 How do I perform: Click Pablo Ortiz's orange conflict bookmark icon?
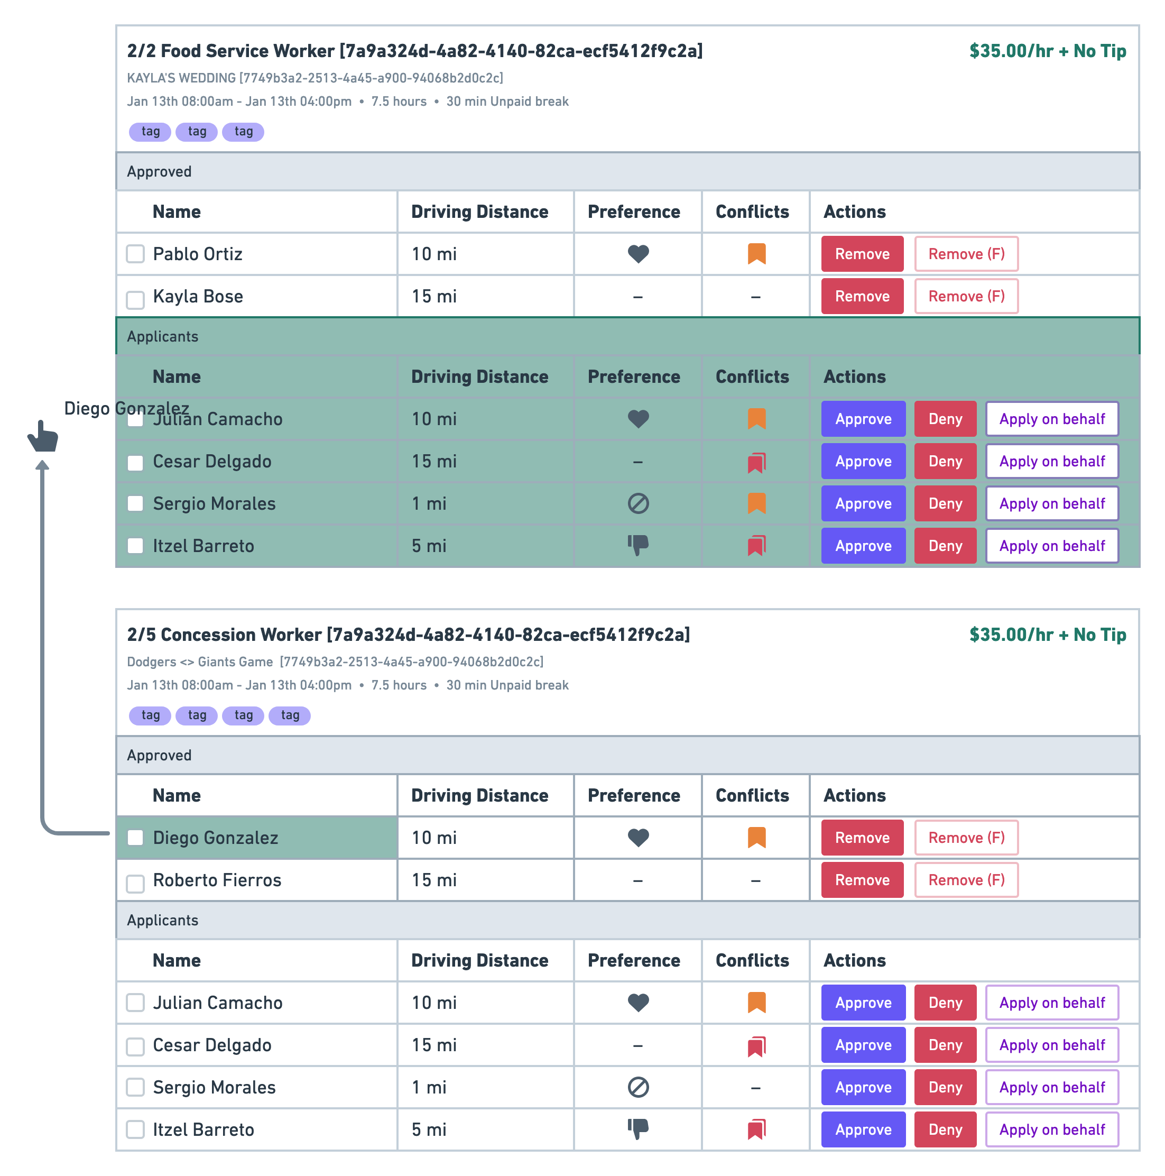(x=756, y=254)
